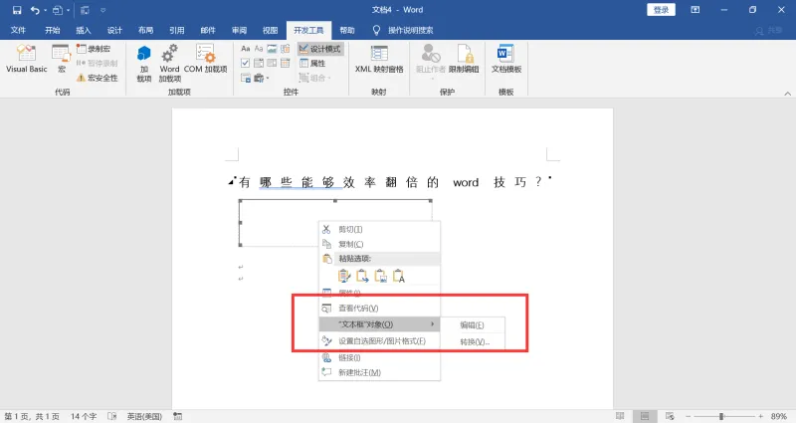Choose 新建批注(M) from context menu
Screen dimensions: 796x423
[379, 372]
